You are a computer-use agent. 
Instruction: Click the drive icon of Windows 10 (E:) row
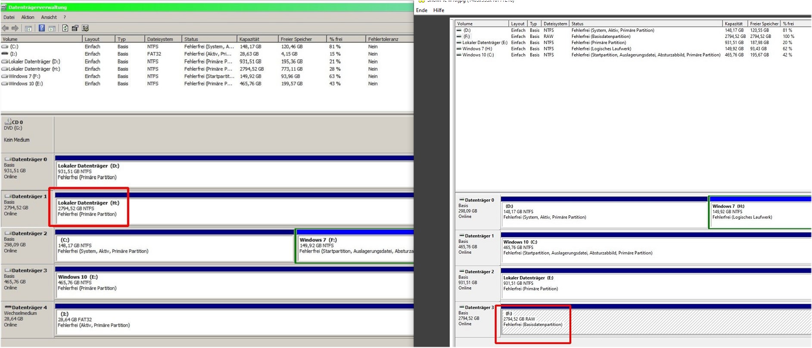point(5,84)
